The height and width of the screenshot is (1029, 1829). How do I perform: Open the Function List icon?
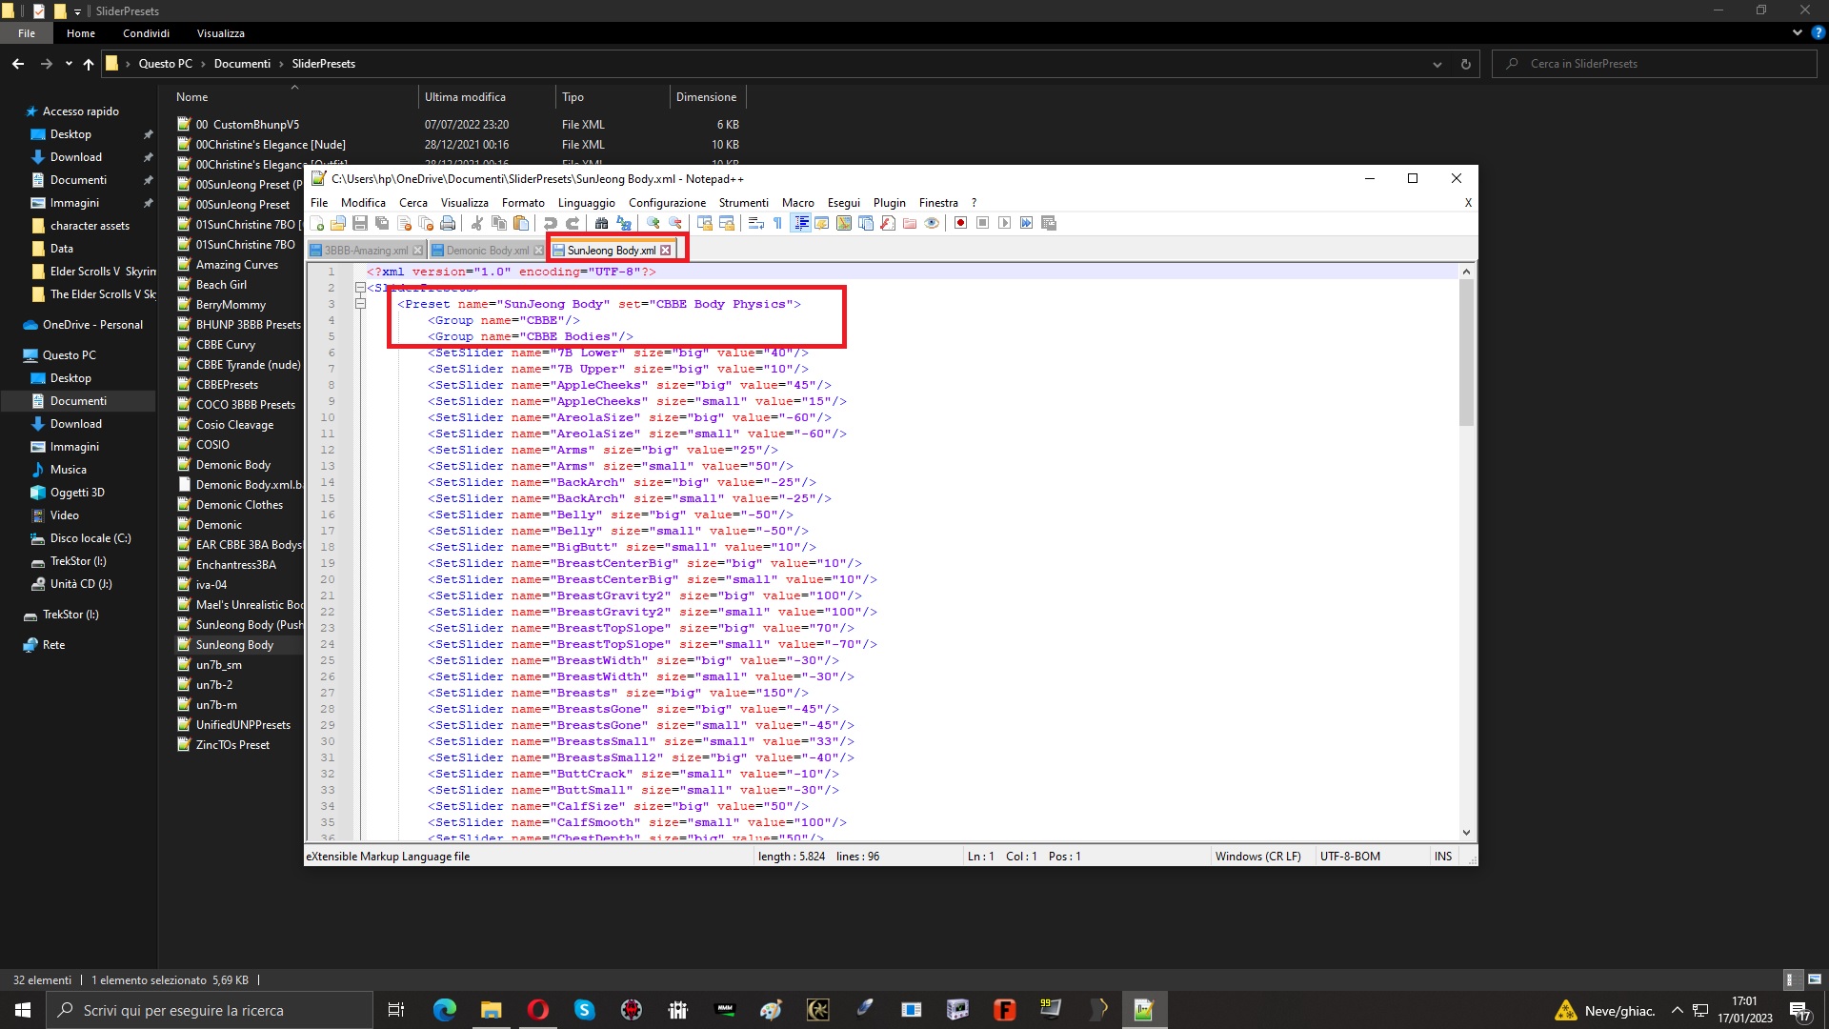coord(888,223)
